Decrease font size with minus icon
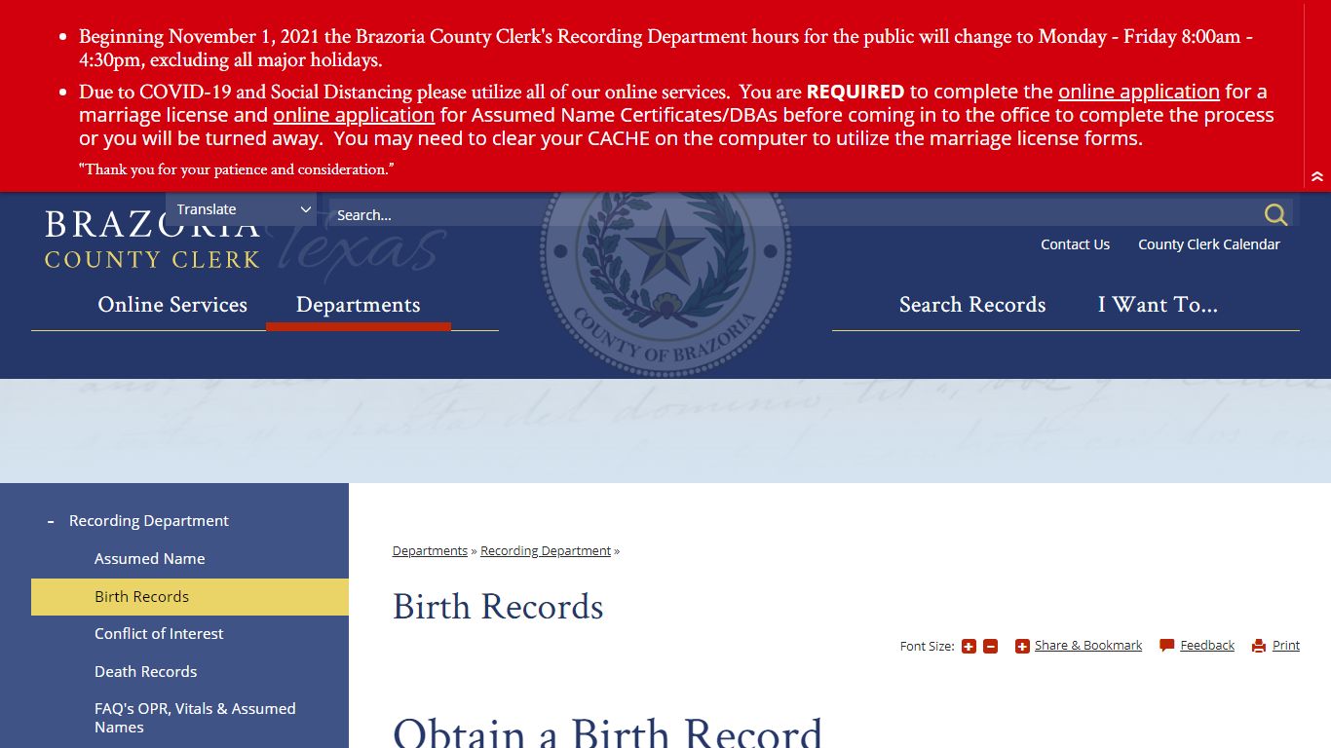The image size is (1331, 748). click(x=990, y=646)
